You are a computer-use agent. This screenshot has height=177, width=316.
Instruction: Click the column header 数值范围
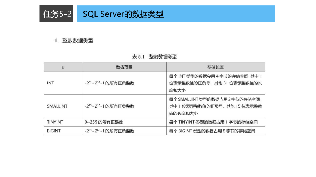(x=124, y=67)
